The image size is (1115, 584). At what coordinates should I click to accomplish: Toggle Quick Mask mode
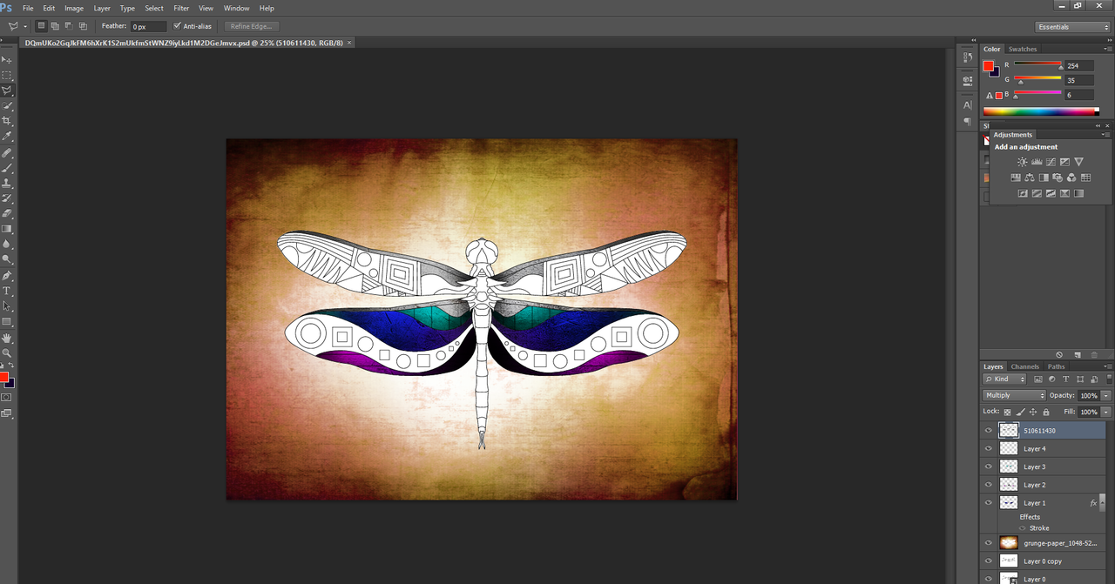7,397
